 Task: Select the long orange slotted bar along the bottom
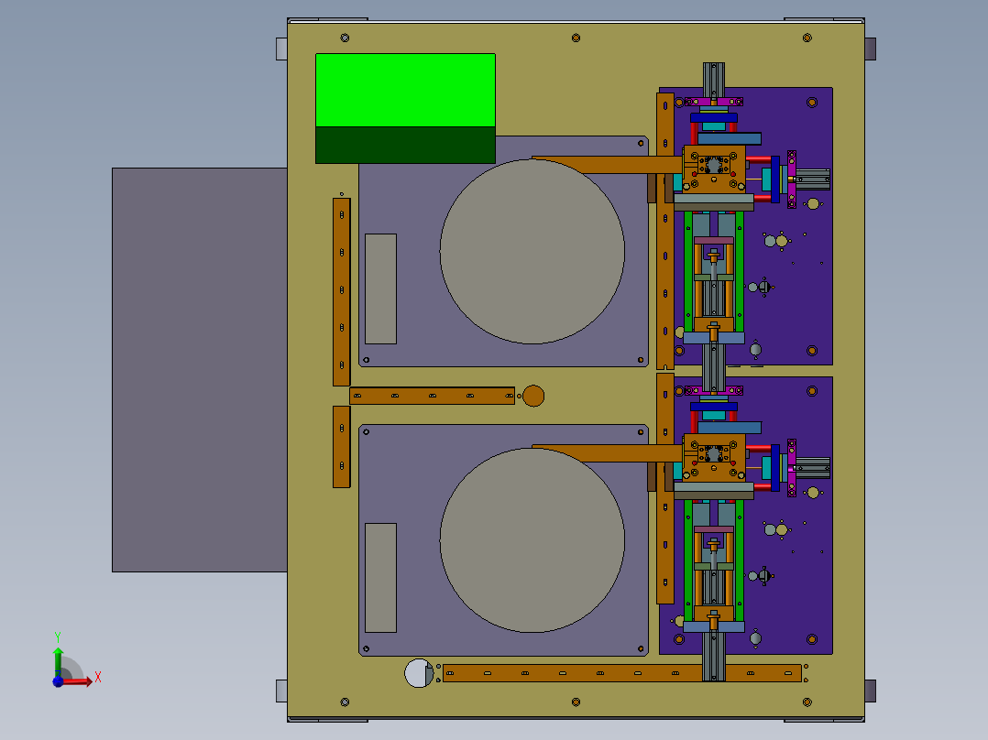pos(622,672)
